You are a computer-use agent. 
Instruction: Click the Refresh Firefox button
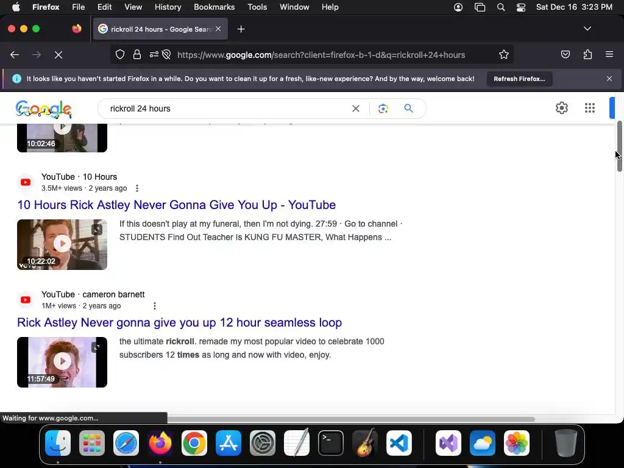point(519,79)
